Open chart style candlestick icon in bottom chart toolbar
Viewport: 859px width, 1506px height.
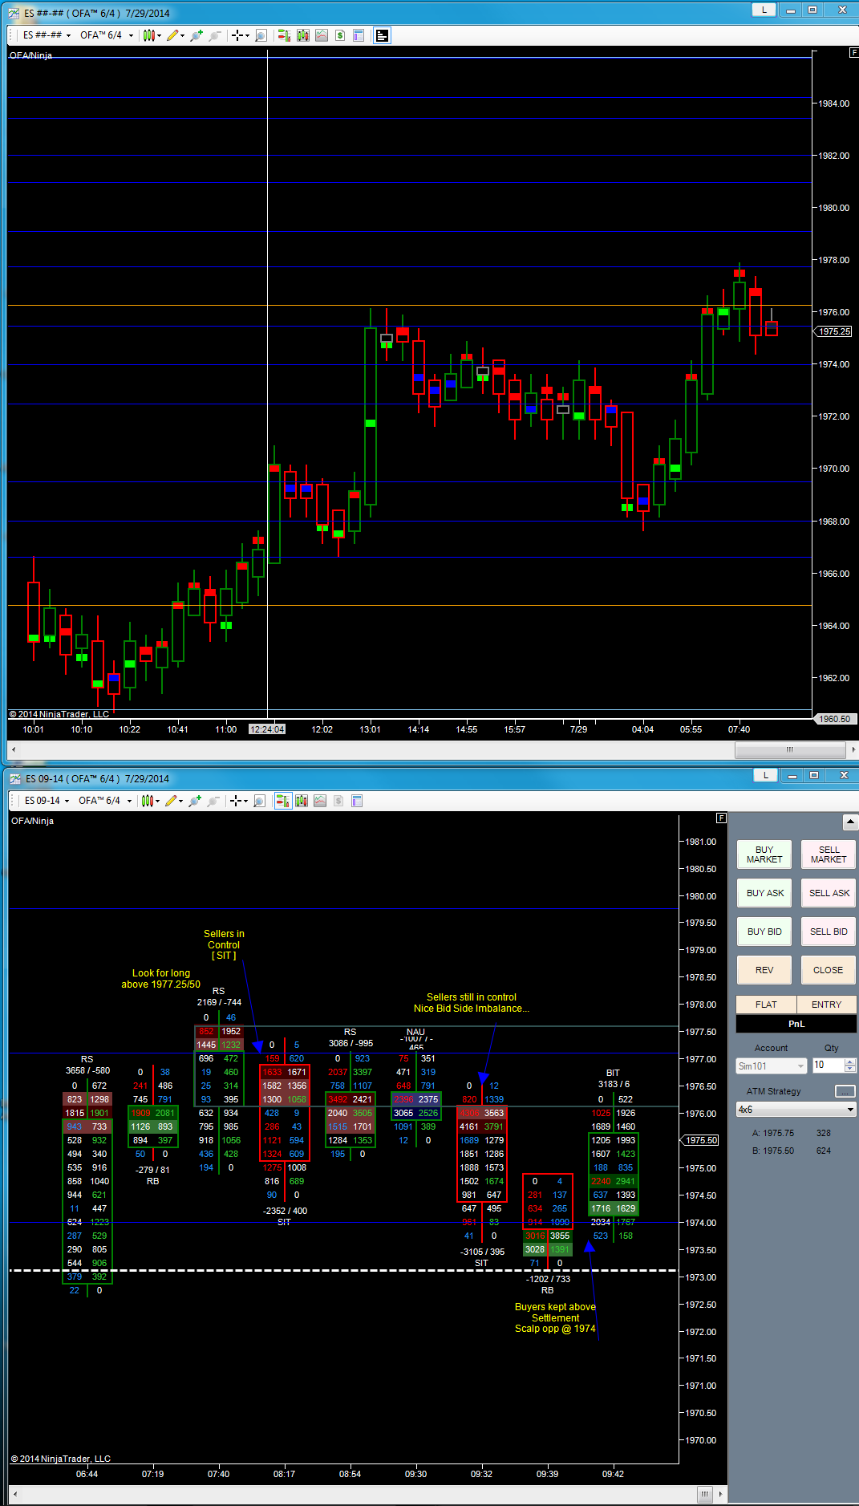[147, 801]
